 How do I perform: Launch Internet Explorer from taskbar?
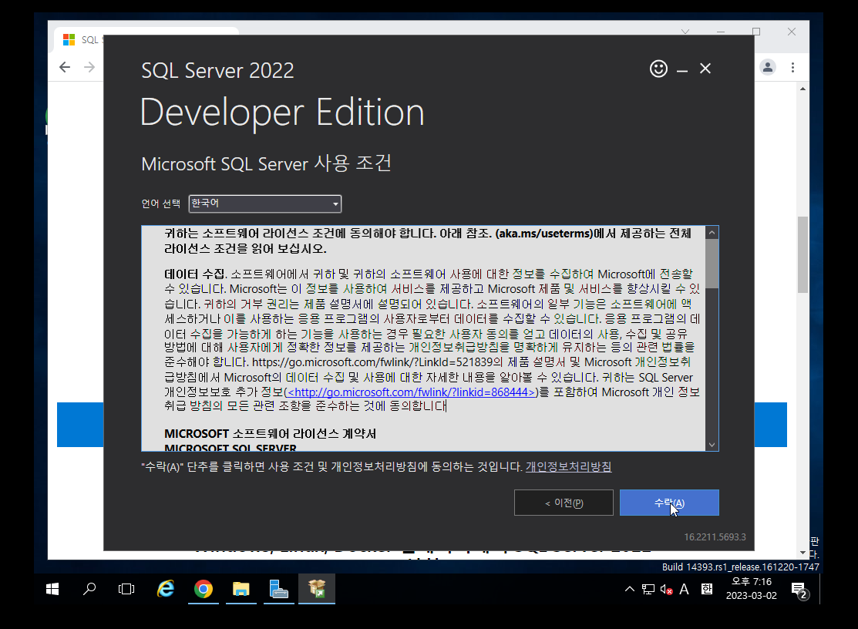pyautogui.click(x=165, y=589)
